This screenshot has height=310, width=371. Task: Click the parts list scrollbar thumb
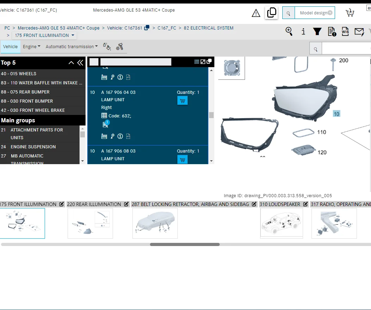211,115
